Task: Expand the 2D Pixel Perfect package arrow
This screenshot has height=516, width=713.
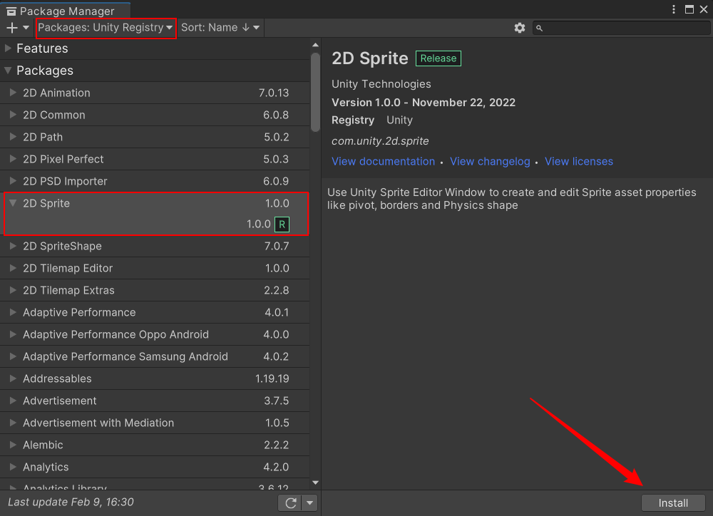Action: tap(13, 159)
